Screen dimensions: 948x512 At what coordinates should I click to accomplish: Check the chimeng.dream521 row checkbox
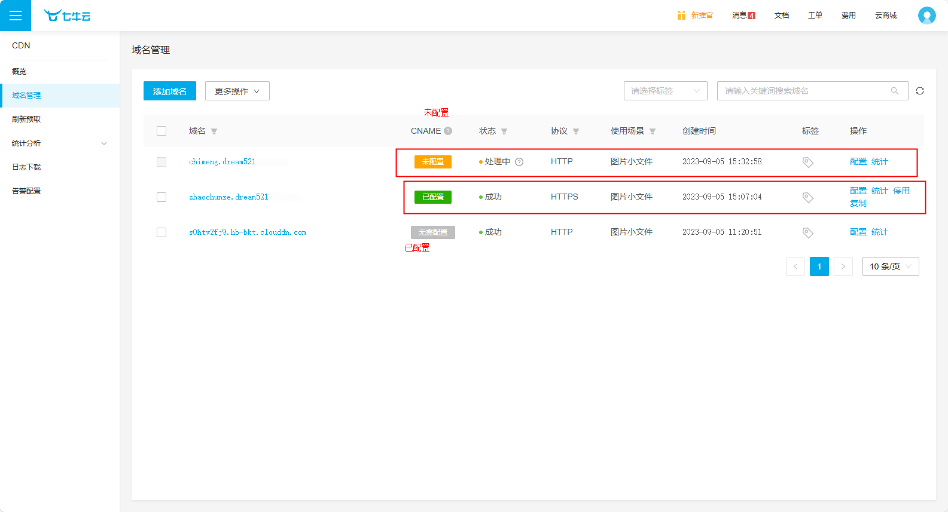(161, 162)
